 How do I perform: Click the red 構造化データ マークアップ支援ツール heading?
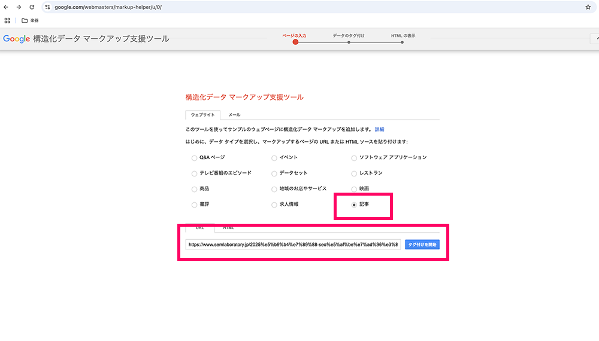[244, 98]
